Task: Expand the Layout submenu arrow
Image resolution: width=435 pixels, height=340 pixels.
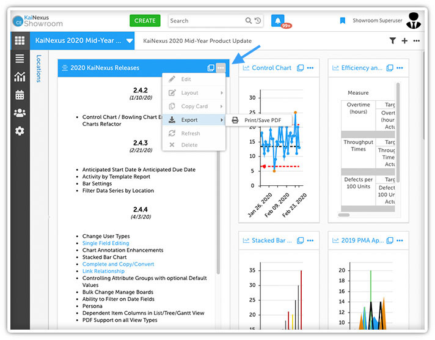Action: 221,93
